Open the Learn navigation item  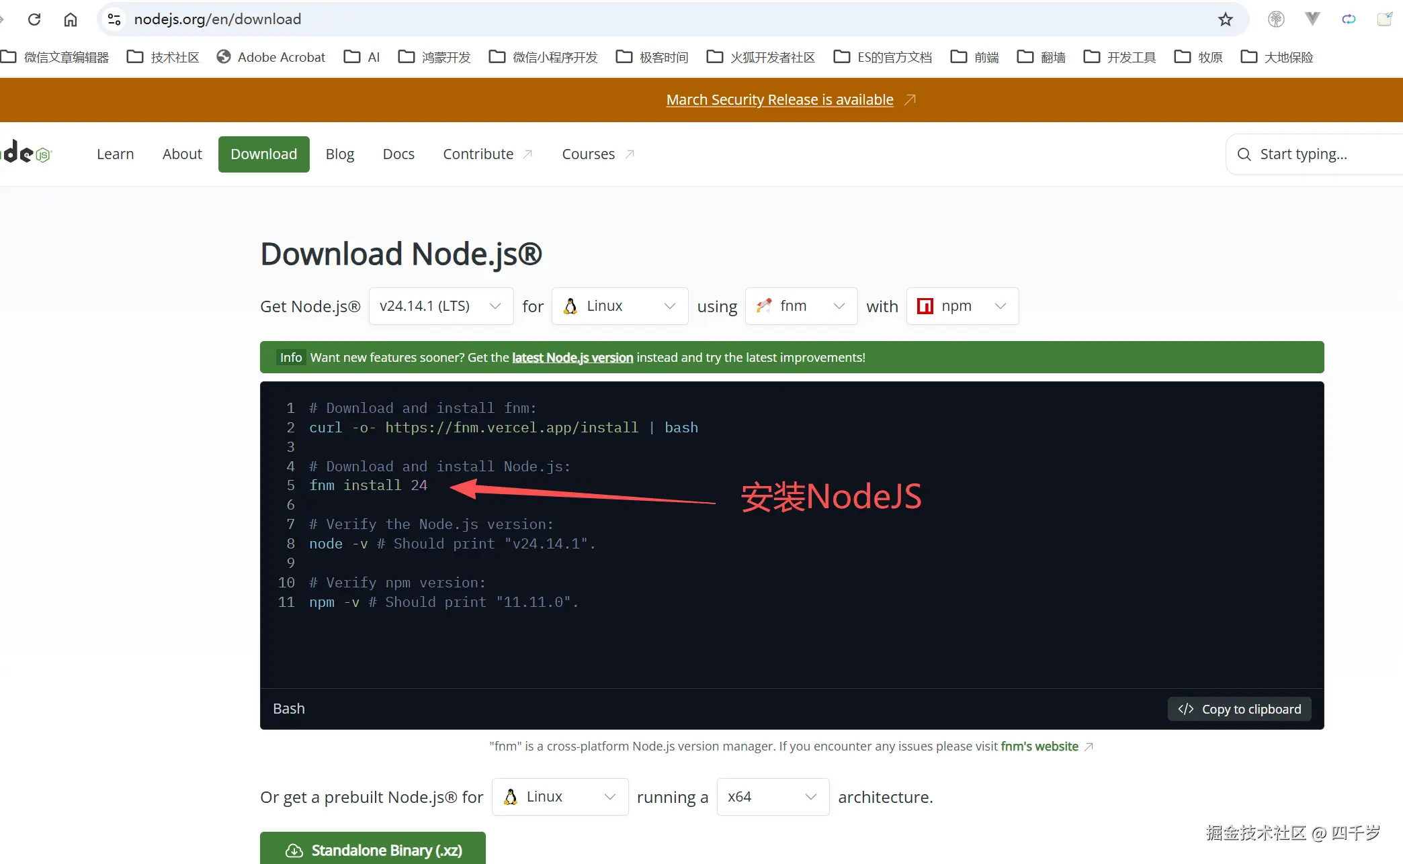pos(115,154)
